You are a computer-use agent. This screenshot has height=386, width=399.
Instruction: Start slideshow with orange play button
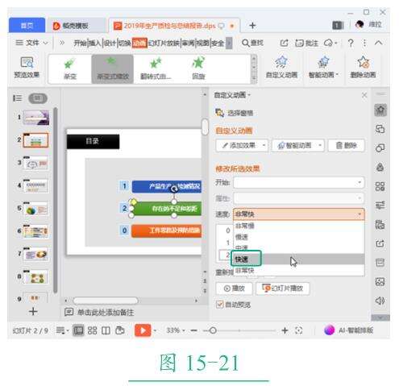tap(143, 330)
